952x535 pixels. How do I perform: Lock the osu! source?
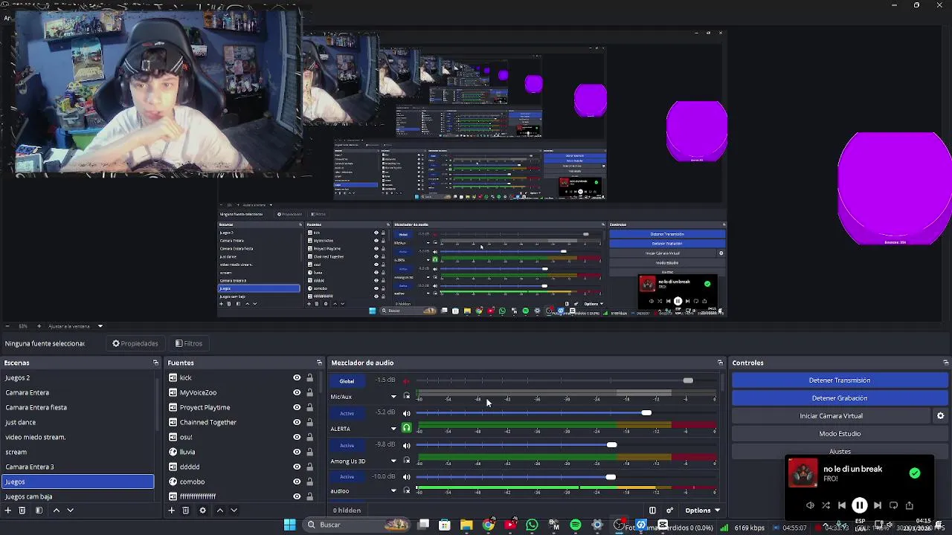coord(309,437)
